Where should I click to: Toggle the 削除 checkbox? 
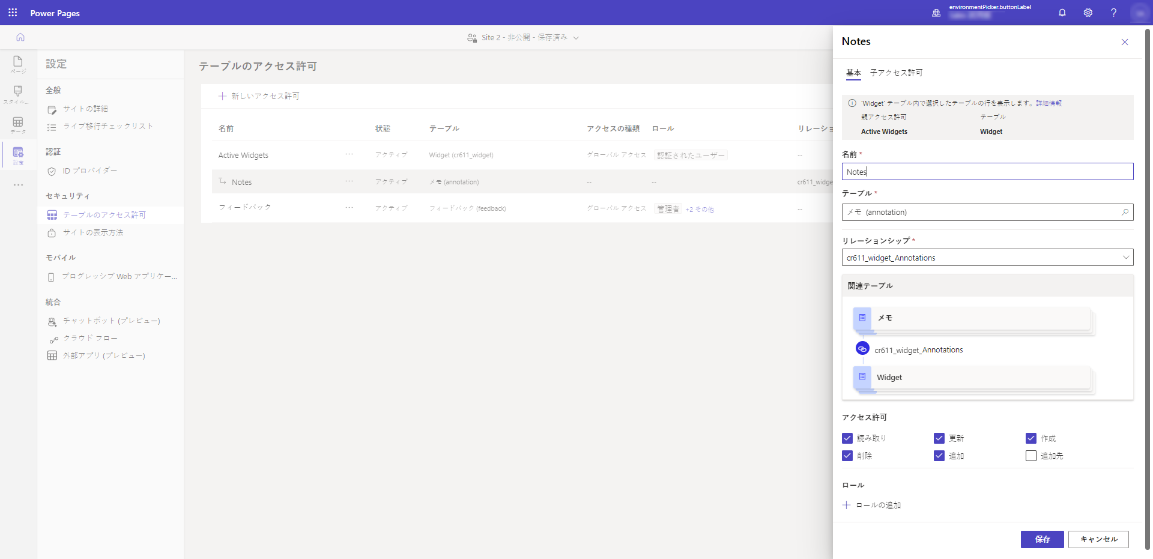(x=847, y=456)
